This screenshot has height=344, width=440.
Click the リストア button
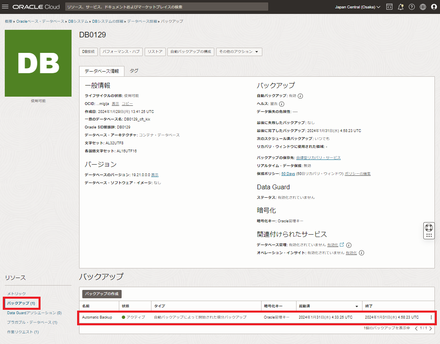coord(155,52)
